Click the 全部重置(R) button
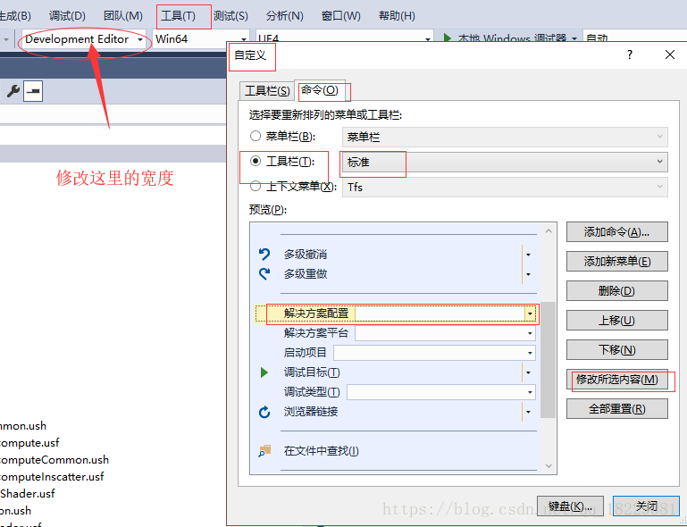Image resolution: width=687 pixels, height=527 pixels. tap(617, 409)
